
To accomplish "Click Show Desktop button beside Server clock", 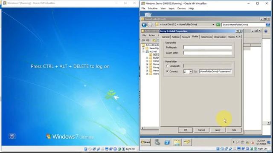I will tap(269, 142).
